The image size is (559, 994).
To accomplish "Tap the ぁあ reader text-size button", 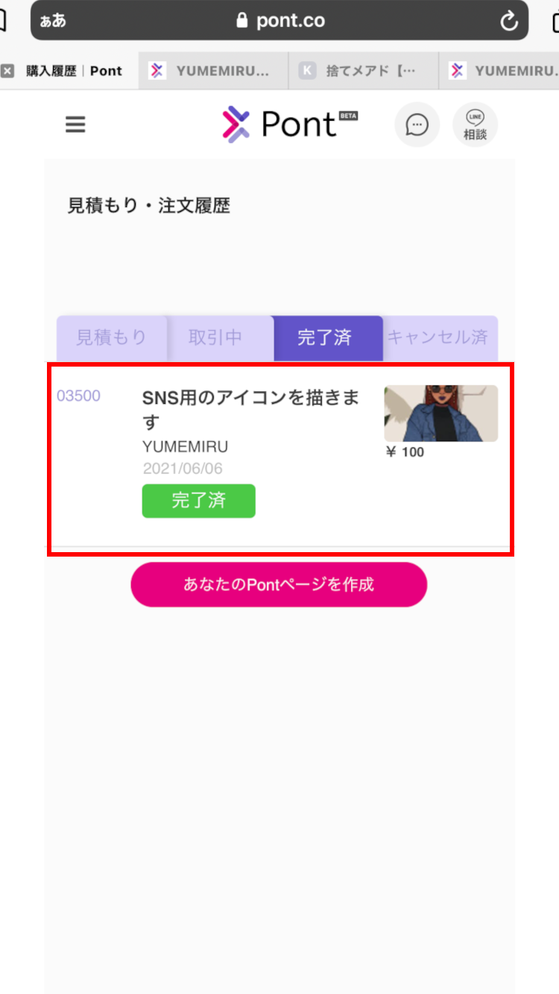I will (53, 21).
